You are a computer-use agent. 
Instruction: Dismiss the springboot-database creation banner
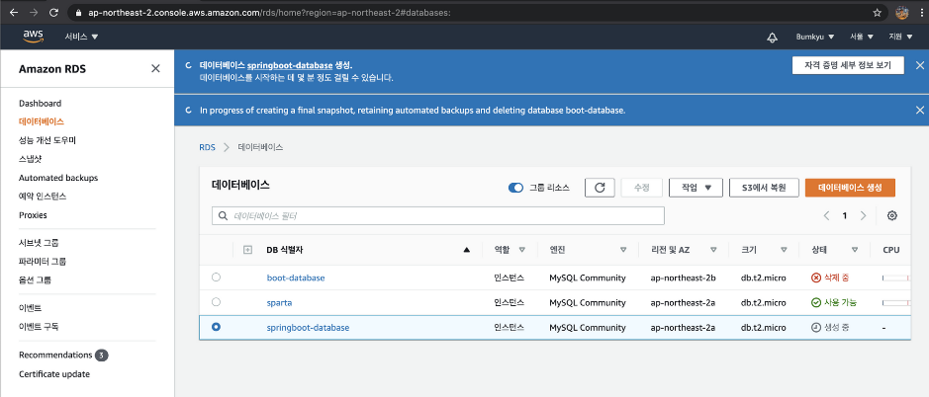919,66
